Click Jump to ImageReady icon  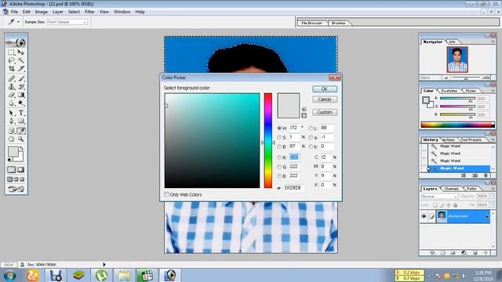click(x=16, y=189)
